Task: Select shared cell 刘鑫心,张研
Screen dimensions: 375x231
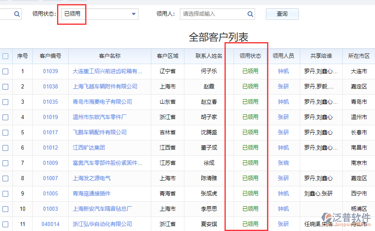Action: coord(318,194)
